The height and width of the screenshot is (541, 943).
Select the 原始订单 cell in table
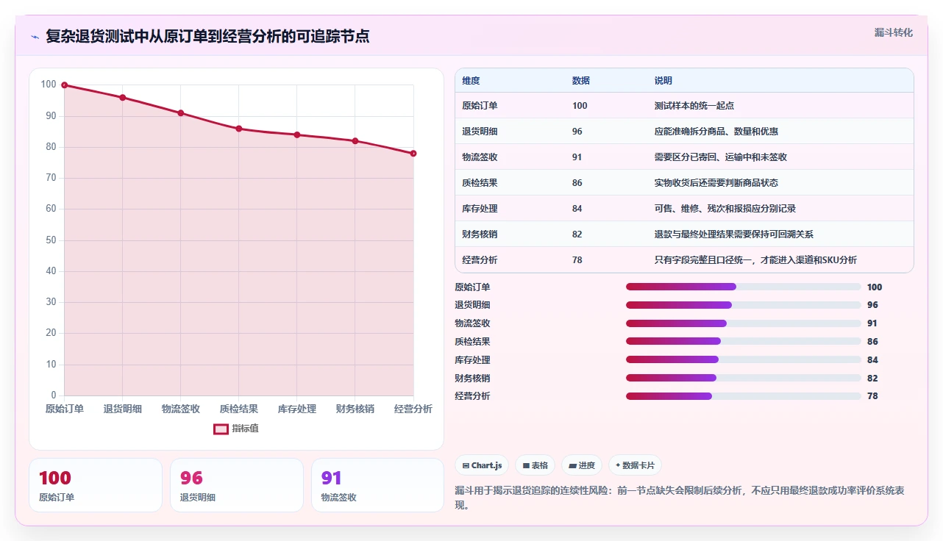[510, 106]
